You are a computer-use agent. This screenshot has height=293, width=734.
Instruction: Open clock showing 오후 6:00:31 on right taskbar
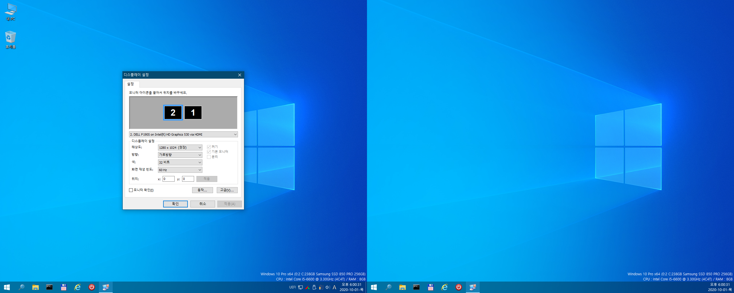[720, 287]
